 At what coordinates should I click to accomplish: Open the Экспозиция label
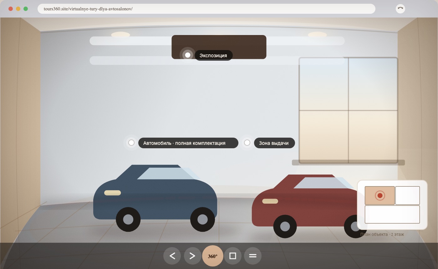[x=213, y=55]
